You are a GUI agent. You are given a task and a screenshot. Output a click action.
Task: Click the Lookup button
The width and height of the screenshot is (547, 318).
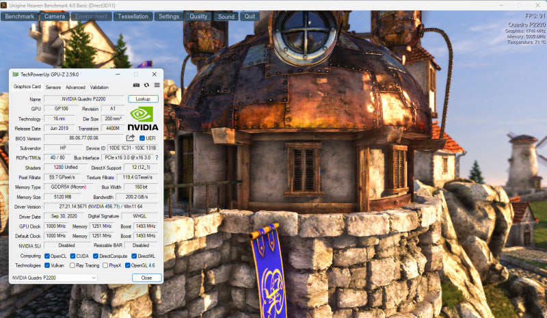click(143, 98)
